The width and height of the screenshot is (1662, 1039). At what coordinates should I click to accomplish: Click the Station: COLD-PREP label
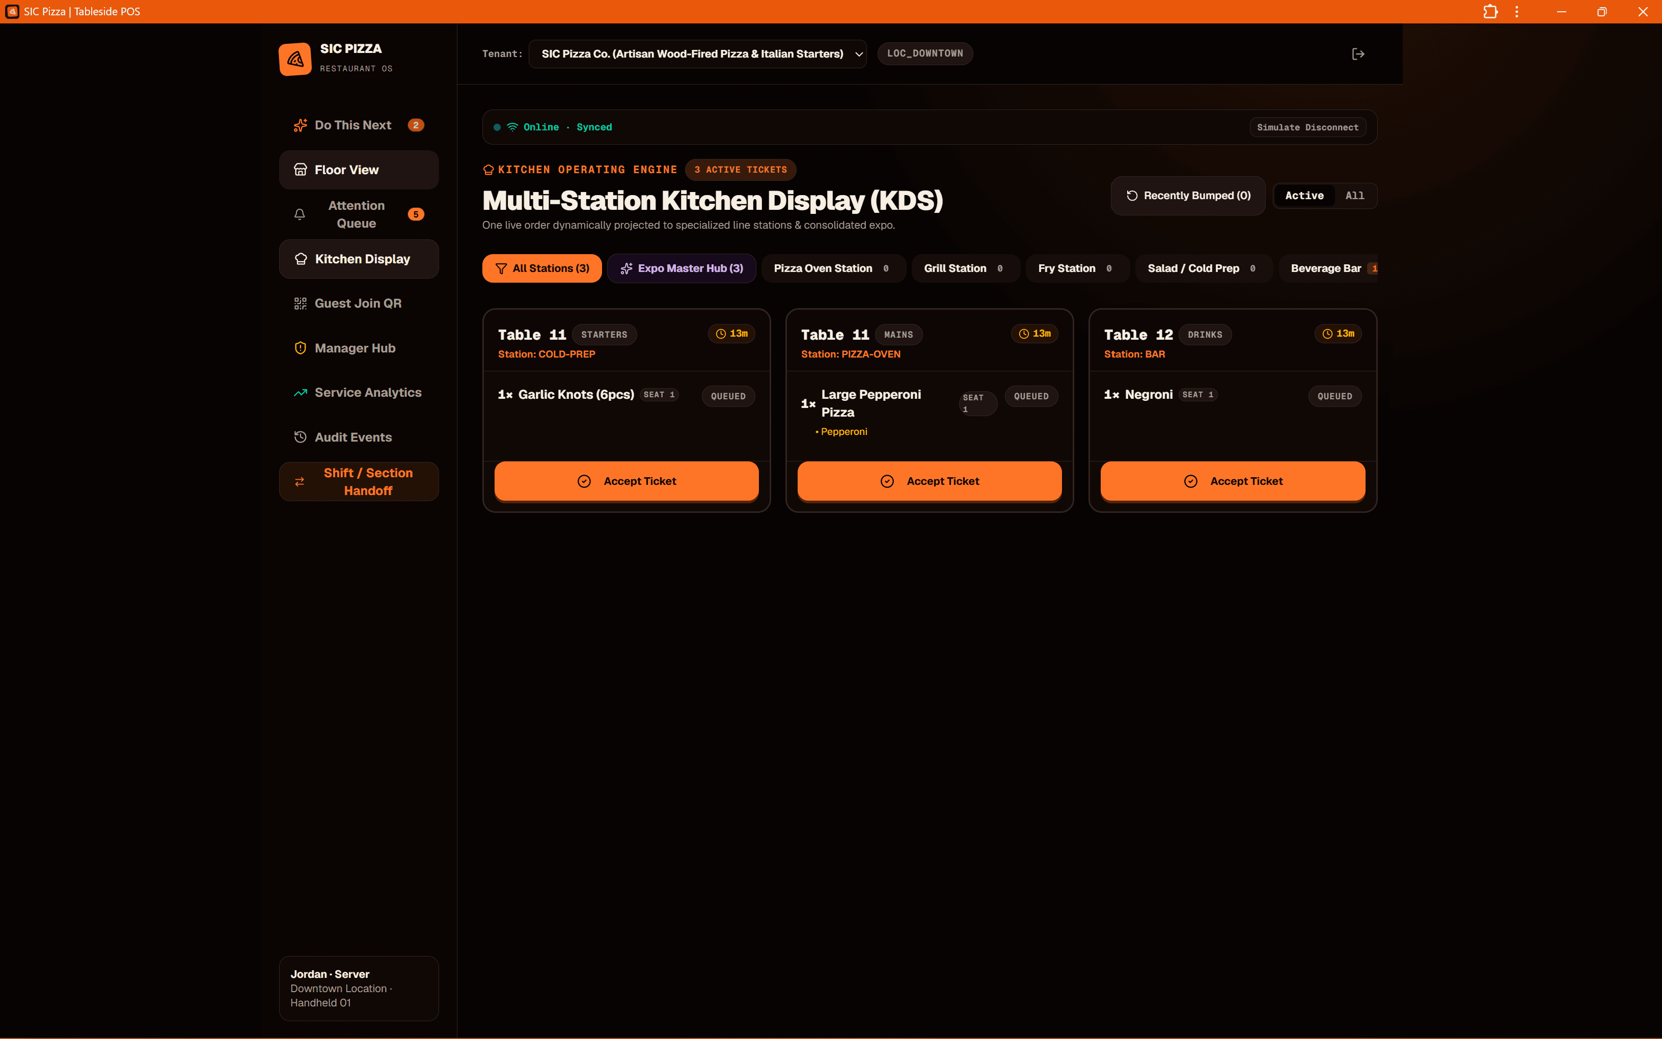[x=547, y=354]
